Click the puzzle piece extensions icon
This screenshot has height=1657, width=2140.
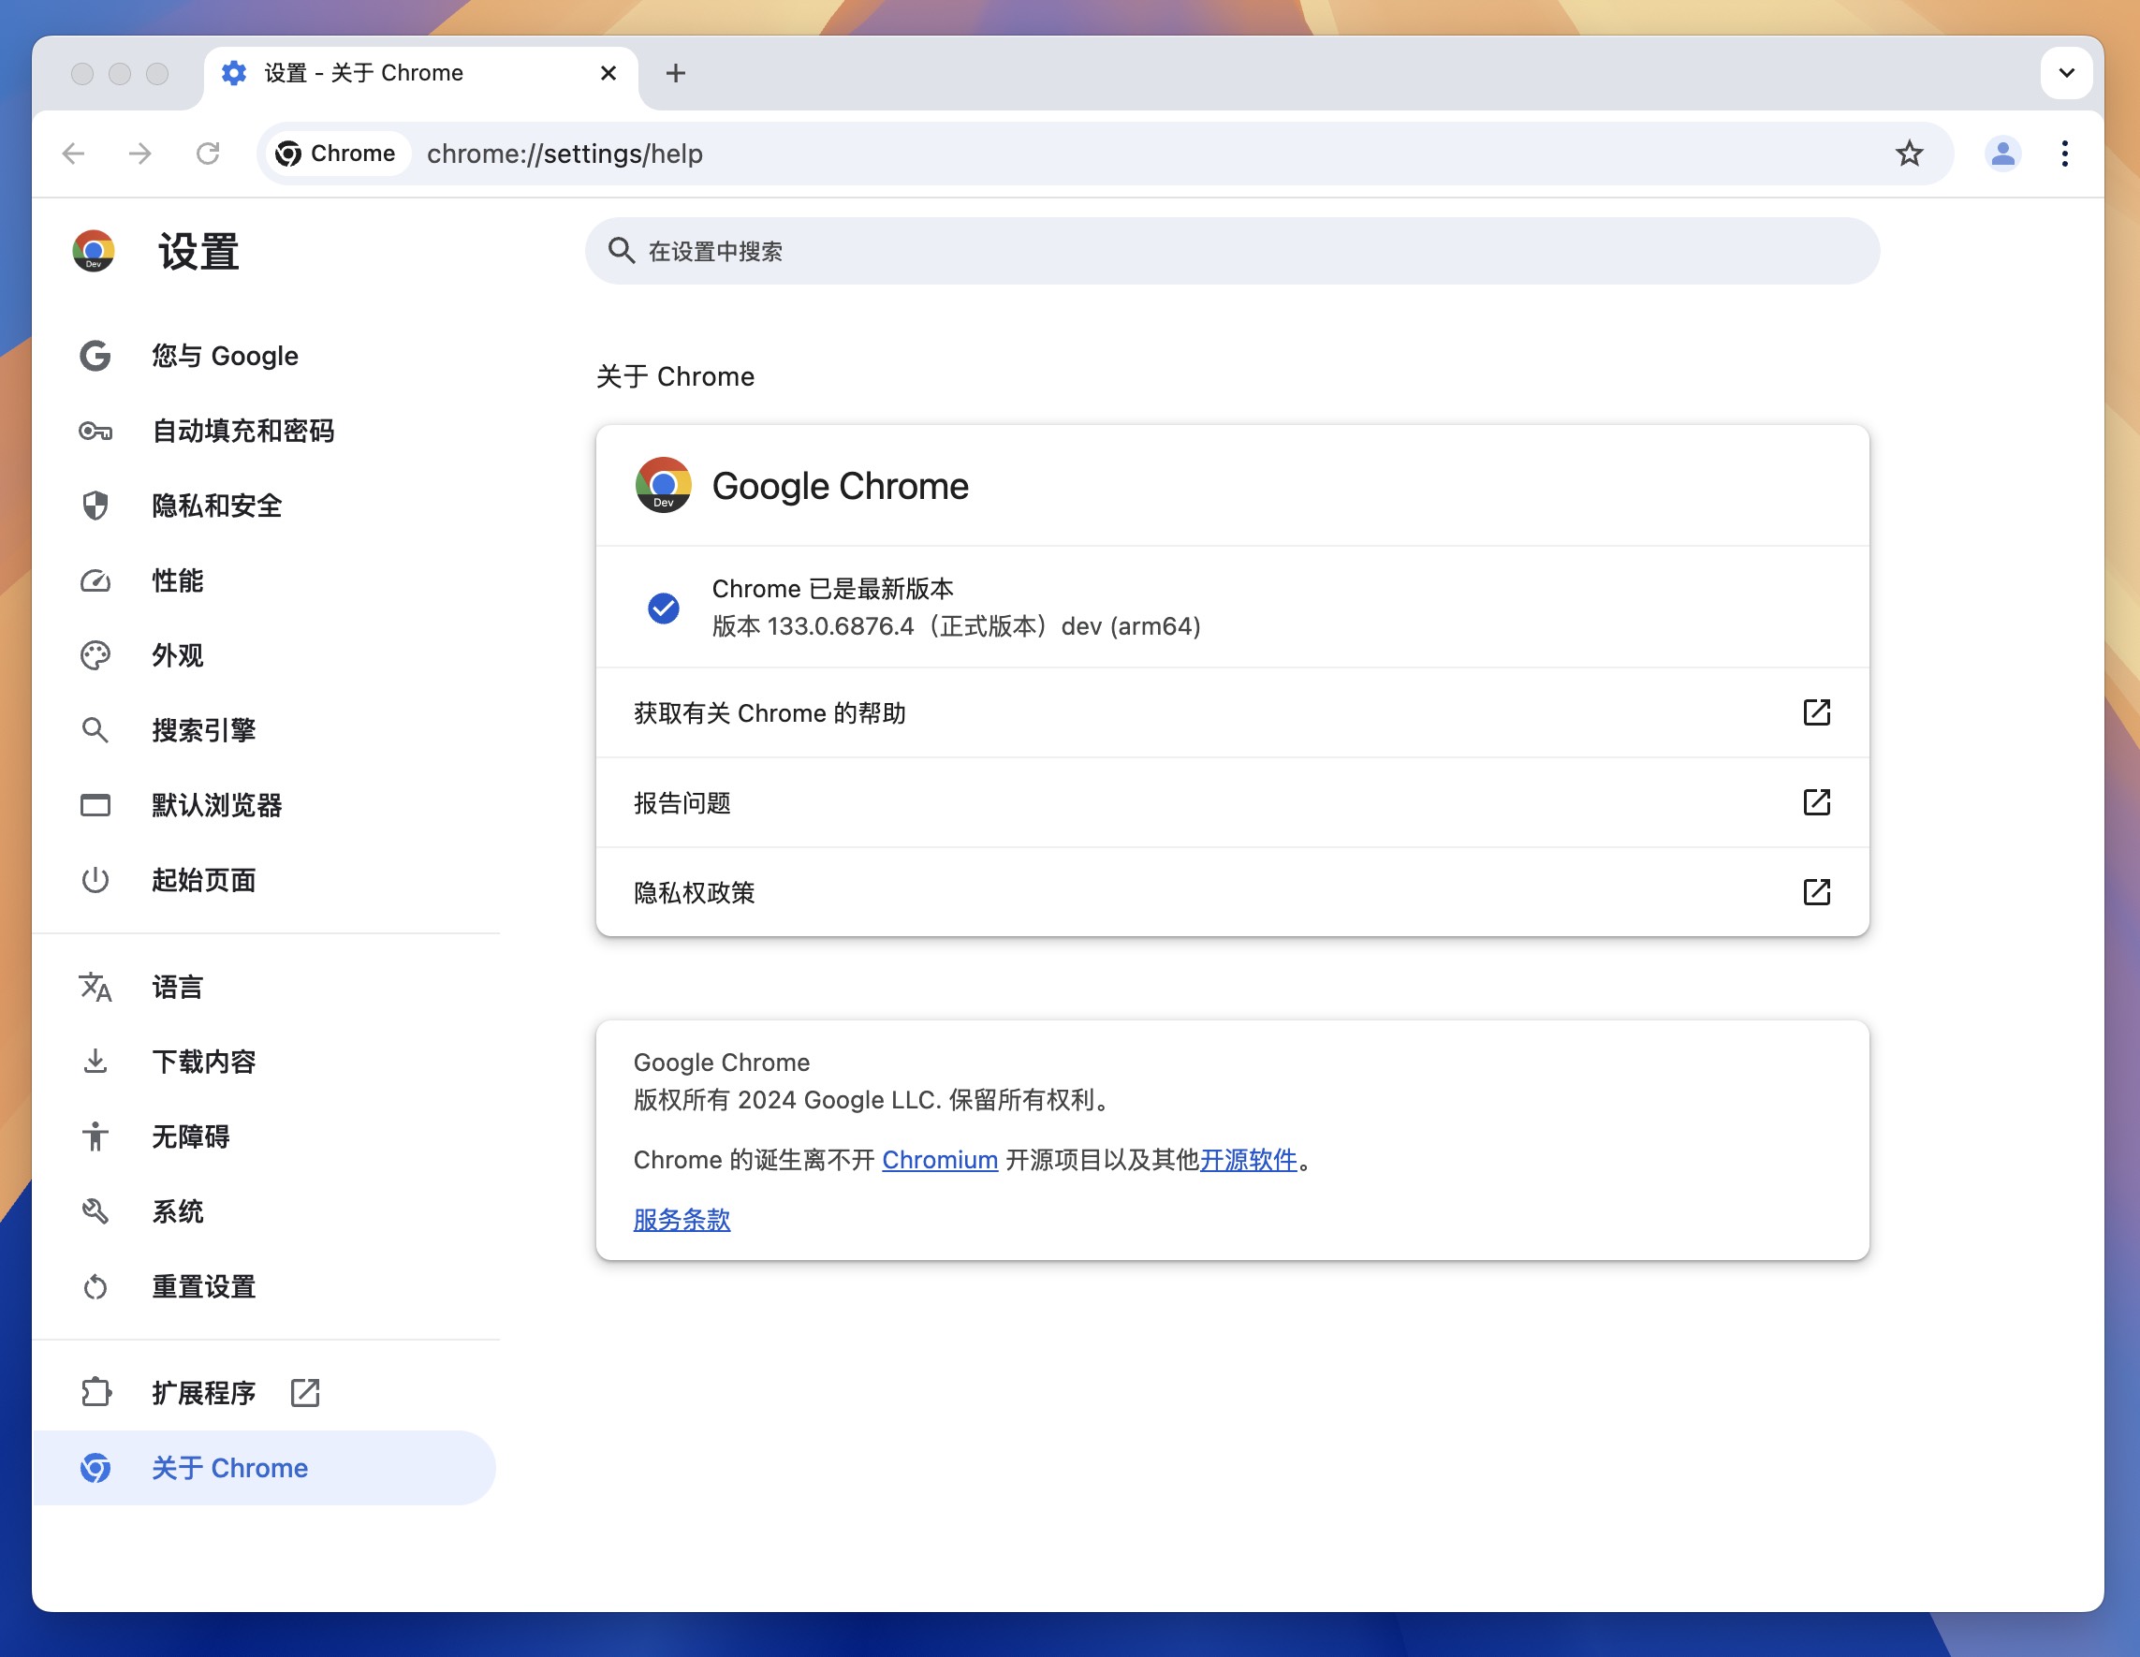coord(95,1392)
